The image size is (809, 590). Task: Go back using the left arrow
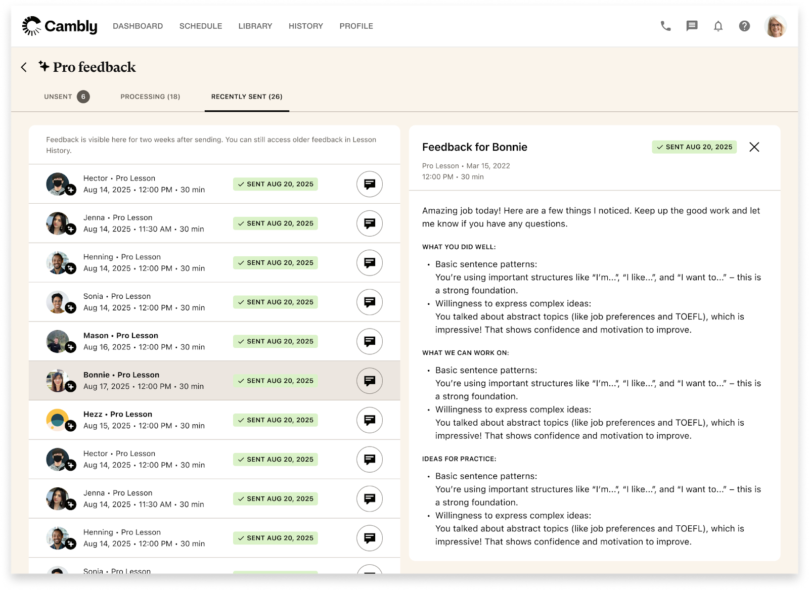(x=24, y=67)
